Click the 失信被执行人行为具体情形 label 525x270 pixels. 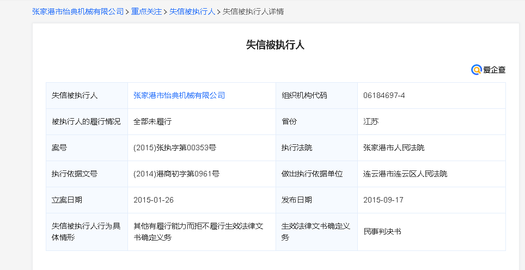86,231
